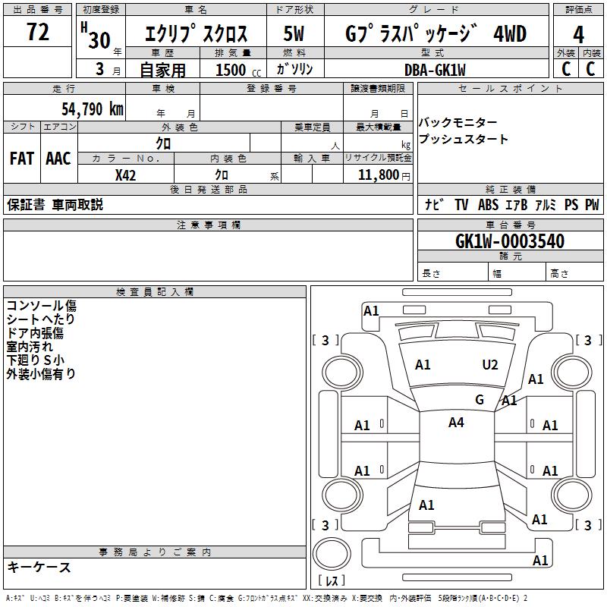Click the C grade under 内装

[x=590, y=69]
